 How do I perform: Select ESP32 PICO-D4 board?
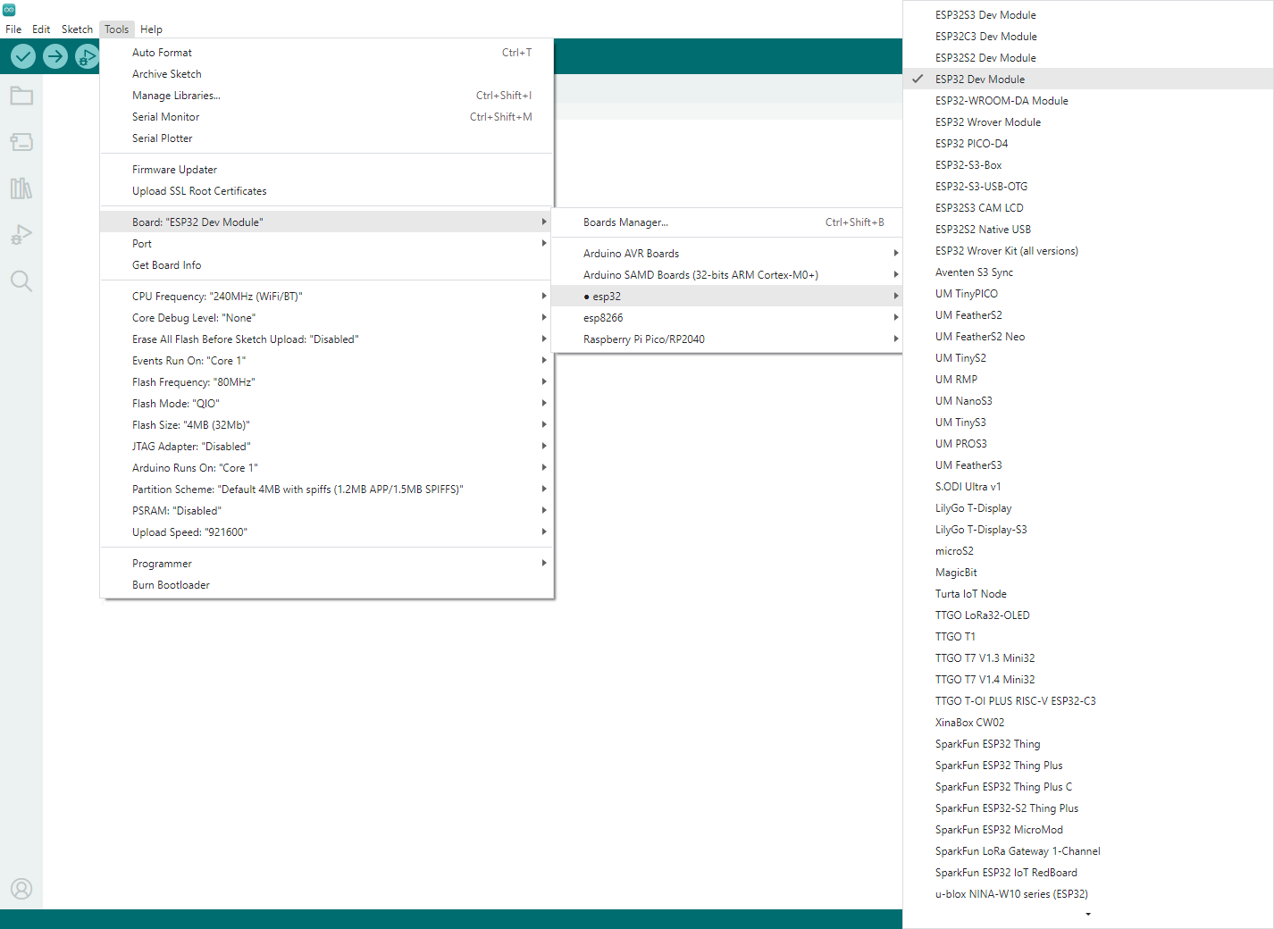(1088, 144)
